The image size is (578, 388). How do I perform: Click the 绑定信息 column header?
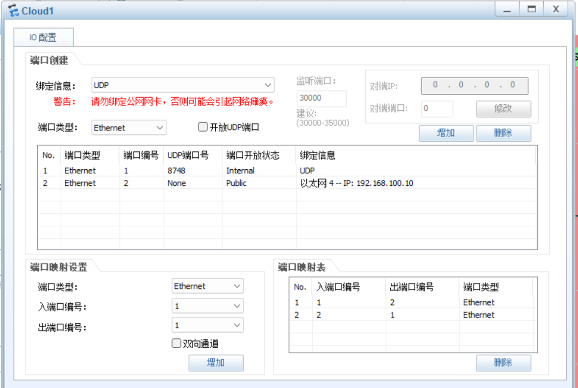pyautogui.click(x=416, y=155)
